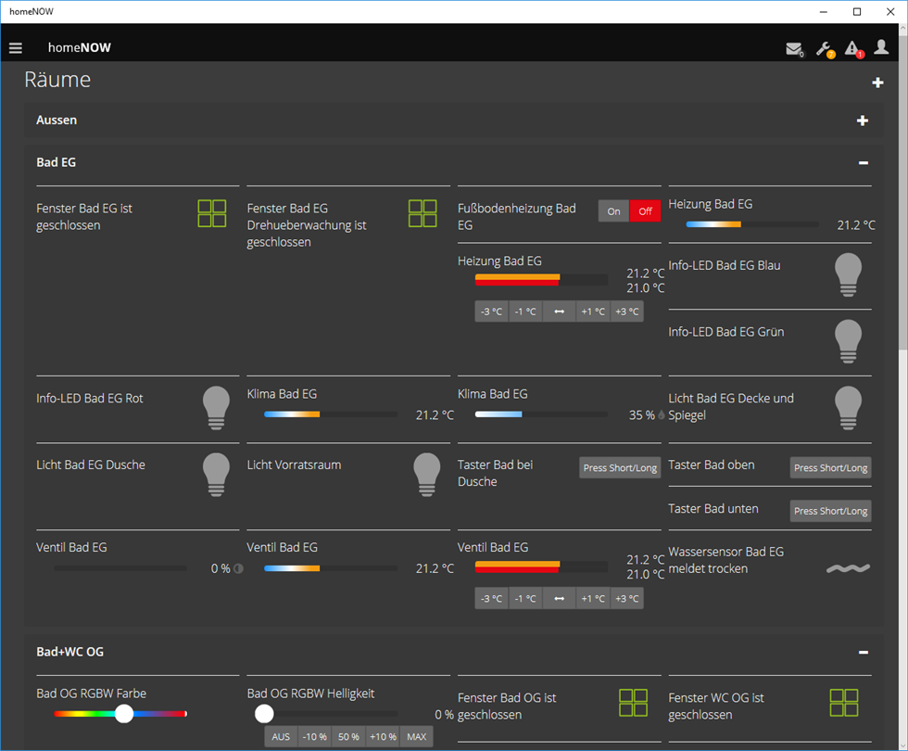Open the wrench service messages icon
908x751 pixels.
pos(825,49)
